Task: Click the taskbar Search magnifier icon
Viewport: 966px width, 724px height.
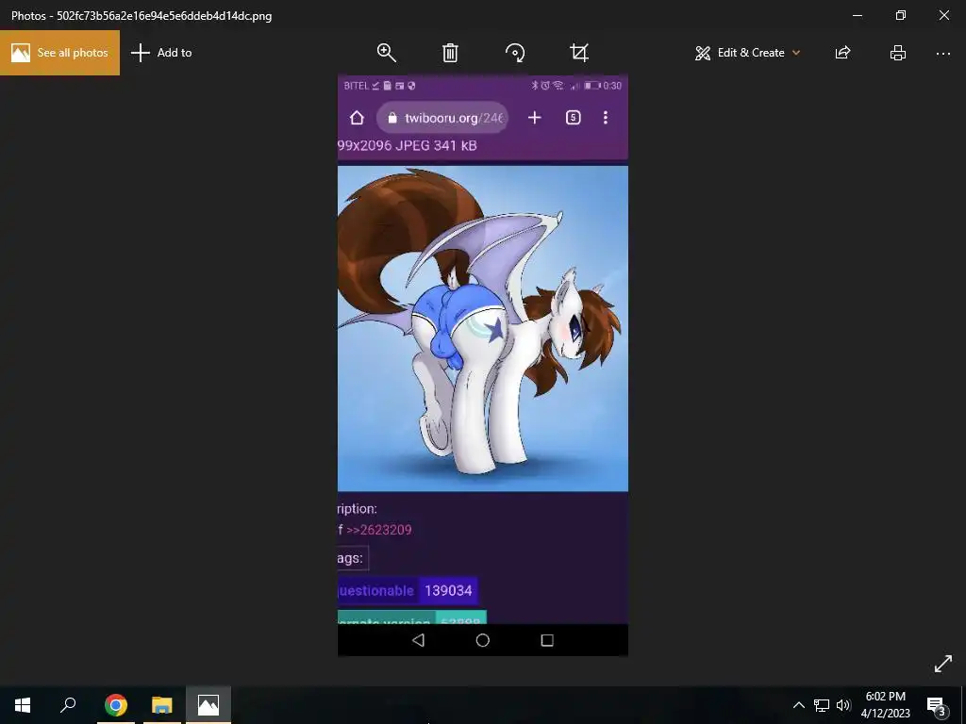Action: [68, 705]
